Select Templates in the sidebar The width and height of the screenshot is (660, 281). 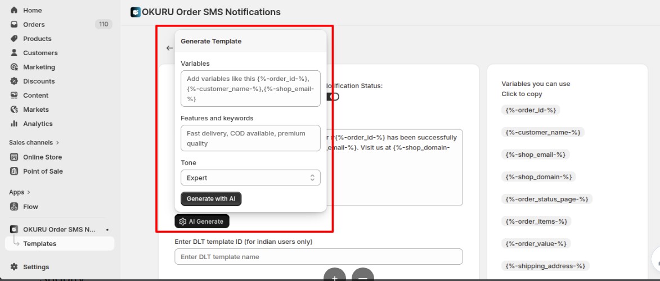39,244
